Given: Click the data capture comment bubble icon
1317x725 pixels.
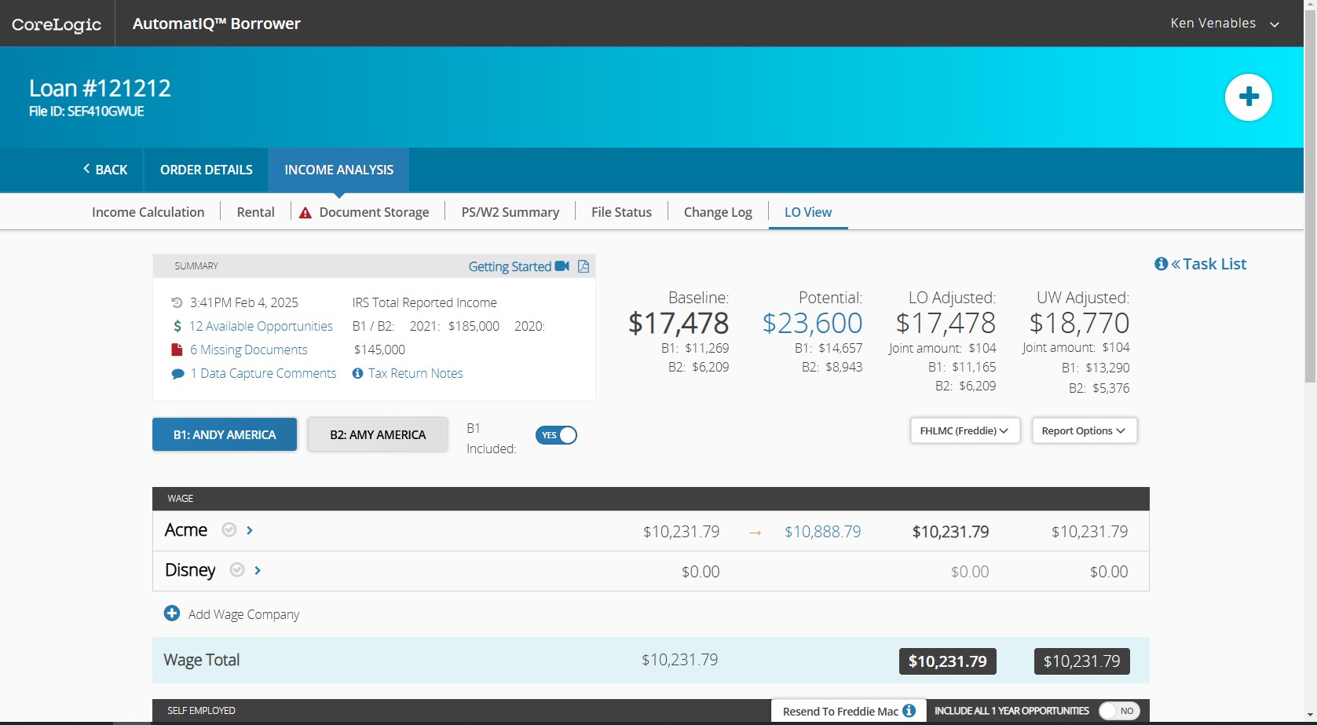Looking at the screenshot, I should point(177,374).
